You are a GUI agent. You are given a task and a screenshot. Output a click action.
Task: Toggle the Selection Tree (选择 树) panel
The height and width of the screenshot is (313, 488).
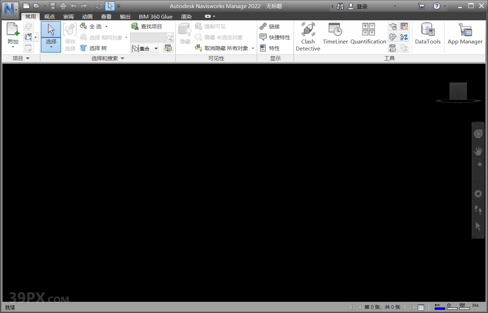pyautogui.click(x=94, y=48)
